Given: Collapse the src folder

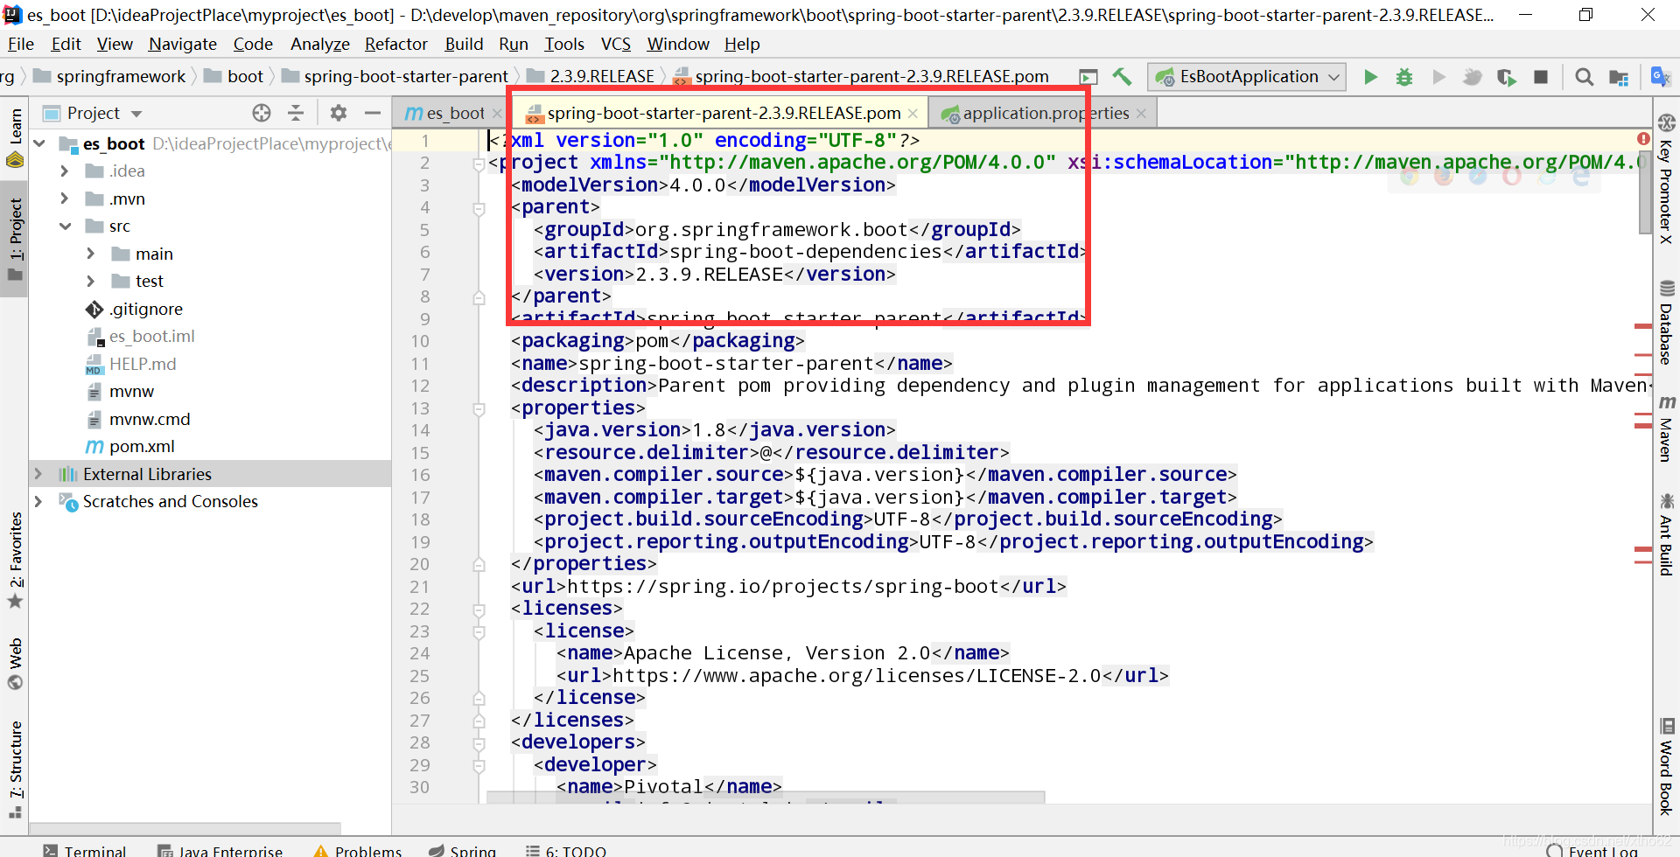Looking at the screenshot, I should (65, 226).
